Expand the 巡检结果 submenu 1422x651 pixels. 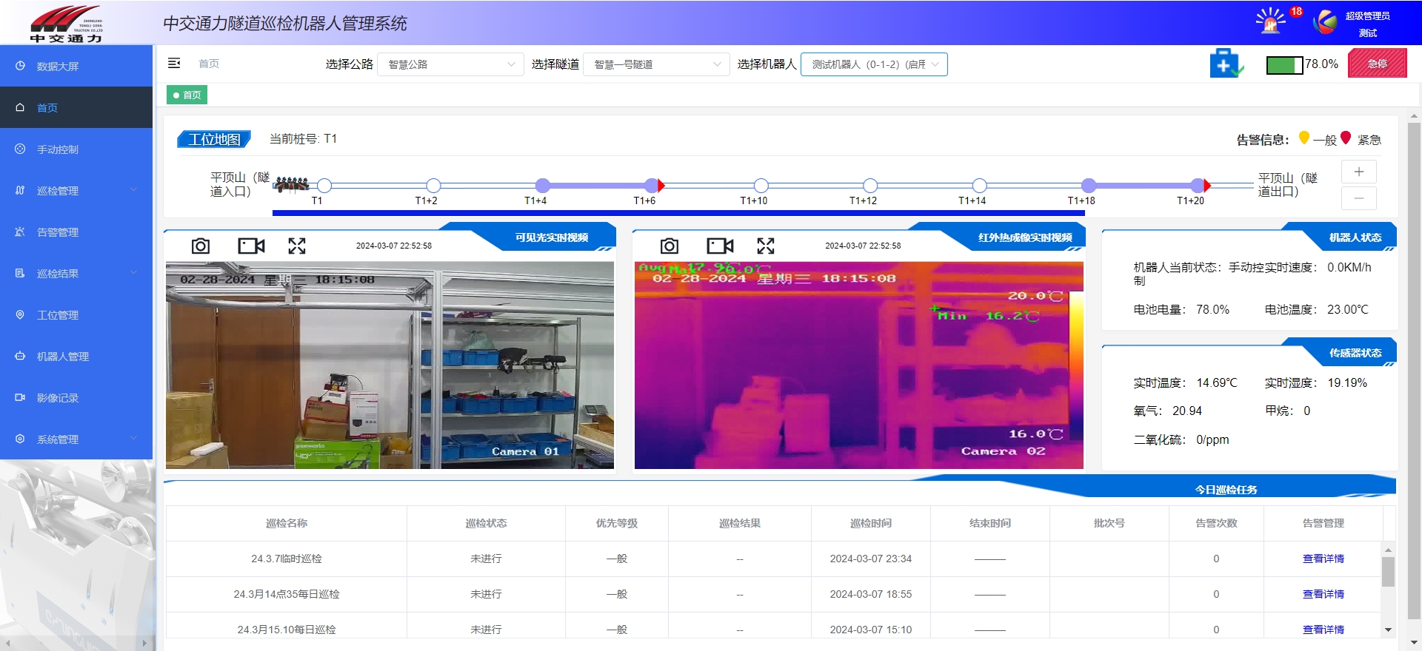click(76, 273)
